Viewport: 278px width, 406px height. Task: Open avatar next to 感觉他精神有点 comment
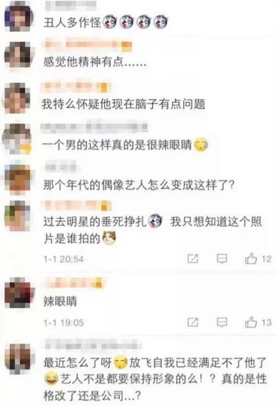coord(18,55)
